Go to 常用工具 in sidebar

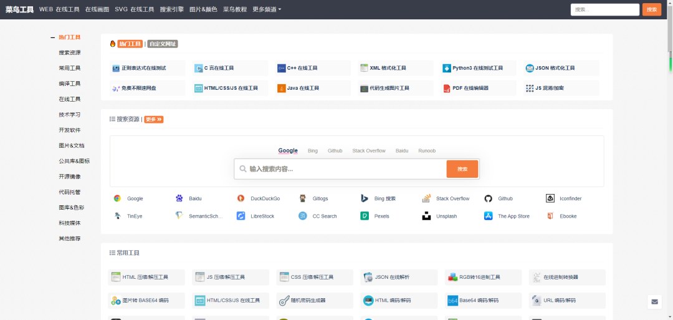(70, 68)
